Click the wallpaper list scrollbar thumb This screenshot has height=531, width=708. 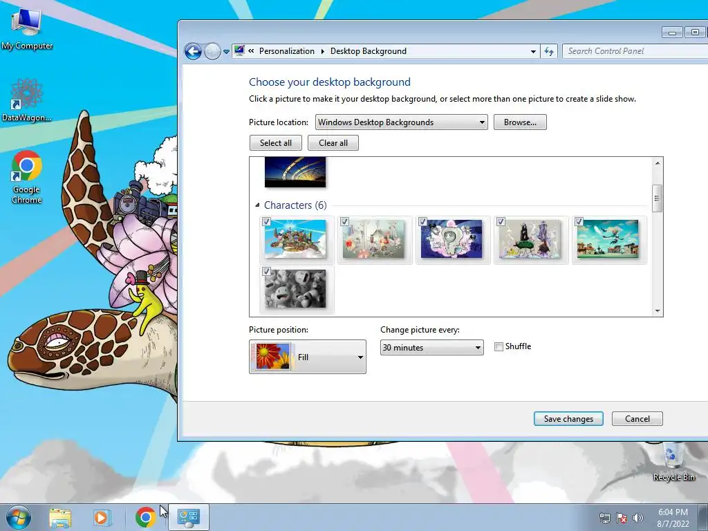658,198
